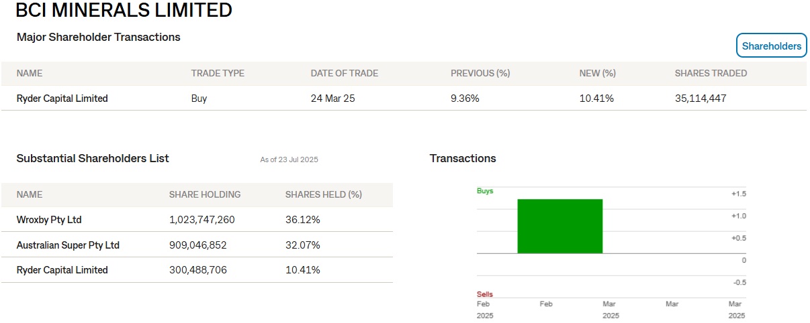The image size is (810, 323).
Task: Click the Sells legend label in chart
Action: click(x=484, y=294)
